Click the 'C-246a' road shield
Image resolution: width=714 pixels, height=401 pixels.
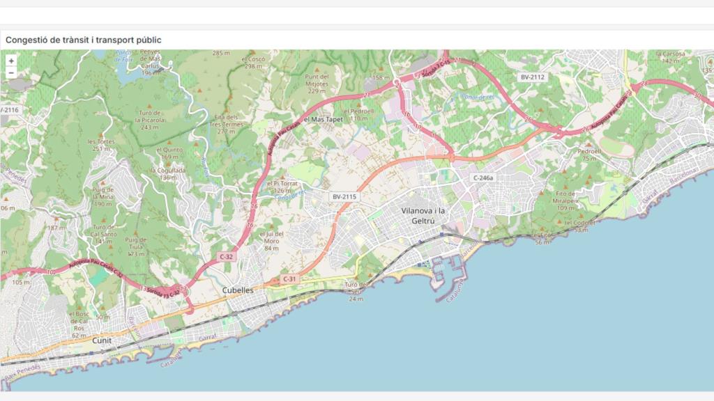point(483,178)
